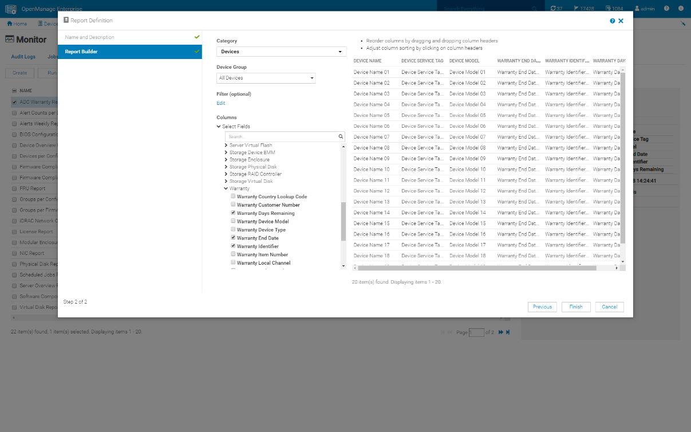Check Warranty Device Type field
The width and height of the screenshot is (691, 432).
(x=233, y=230)
